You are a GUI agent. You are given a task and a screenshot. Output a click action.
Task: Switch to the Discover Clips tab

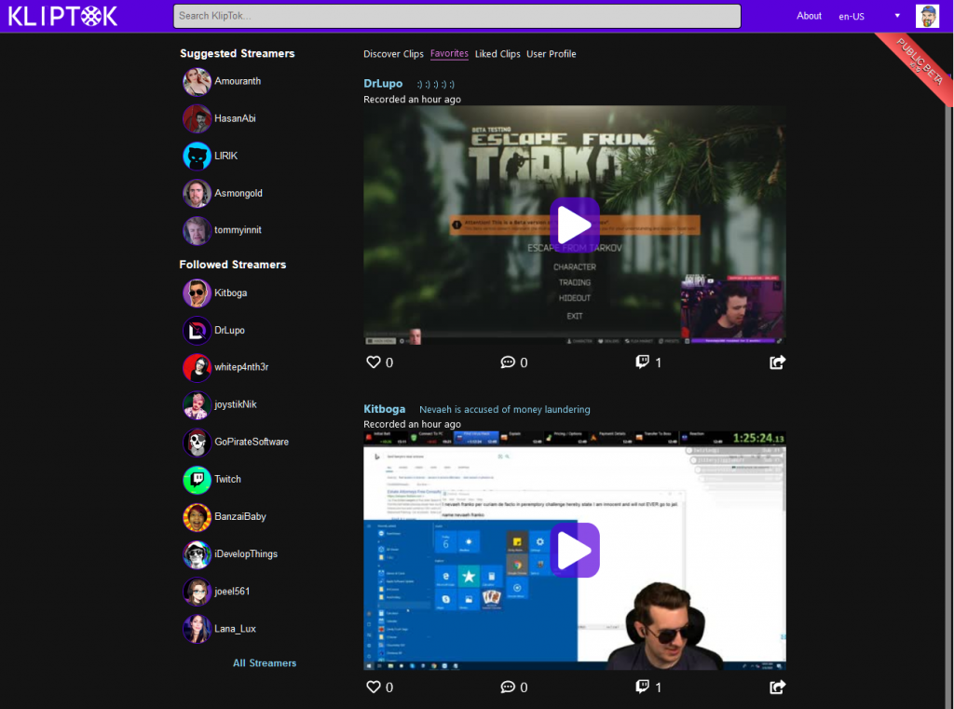pos(393,54)
